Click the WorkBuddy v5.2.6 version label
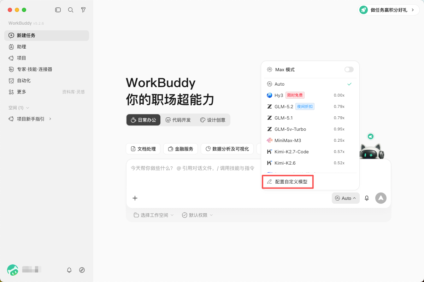Image resolution: width=424 pixels, height=282 pixels. [x=26, y=23]
